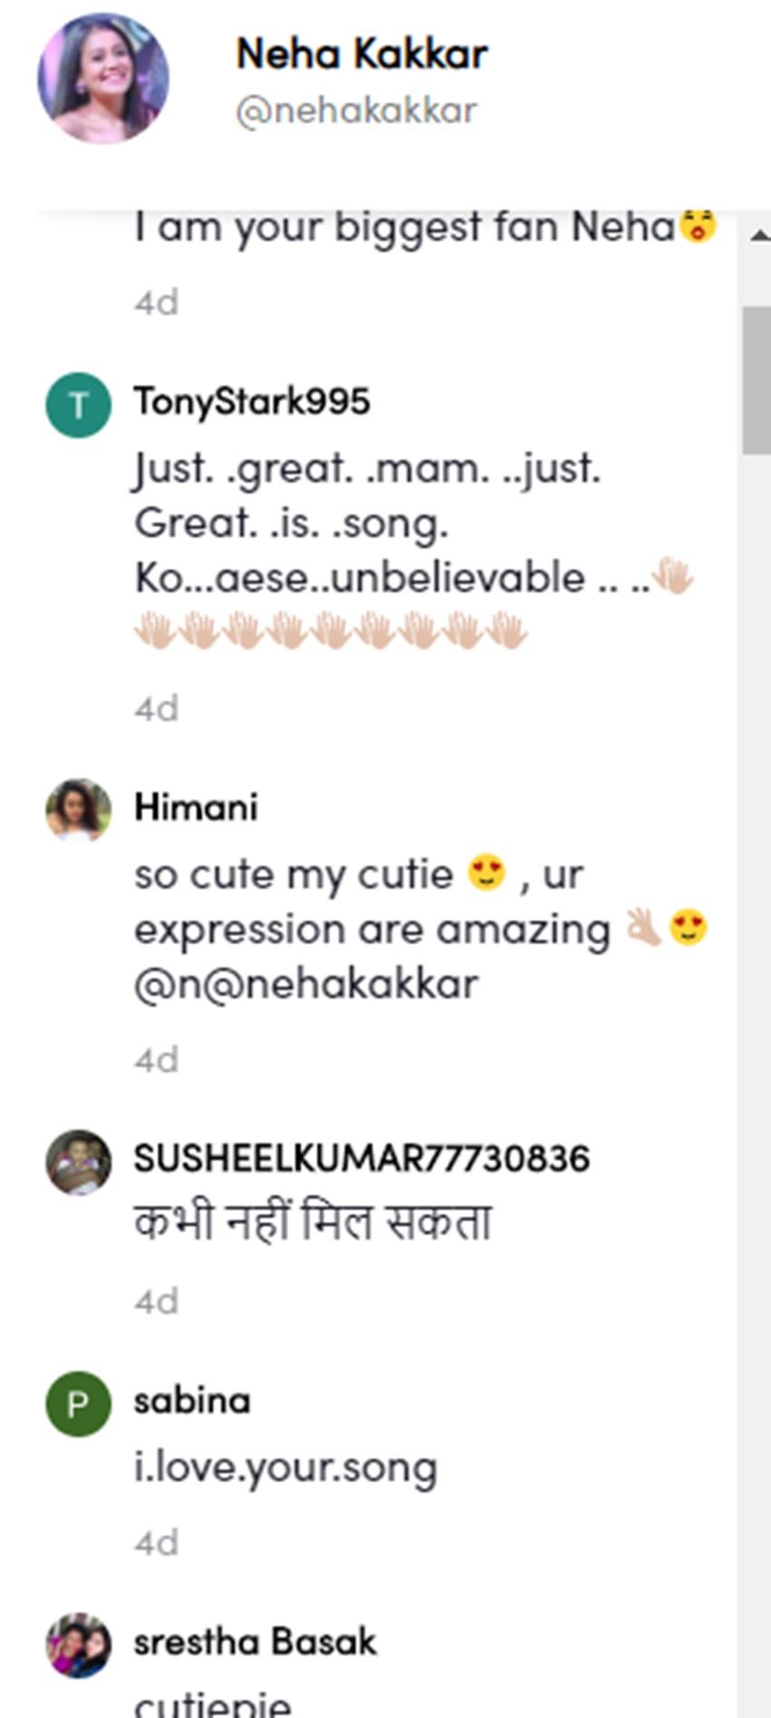
Task: Click the 4d timestamp under TonyStark995's comment
Action: click(156, 708)
